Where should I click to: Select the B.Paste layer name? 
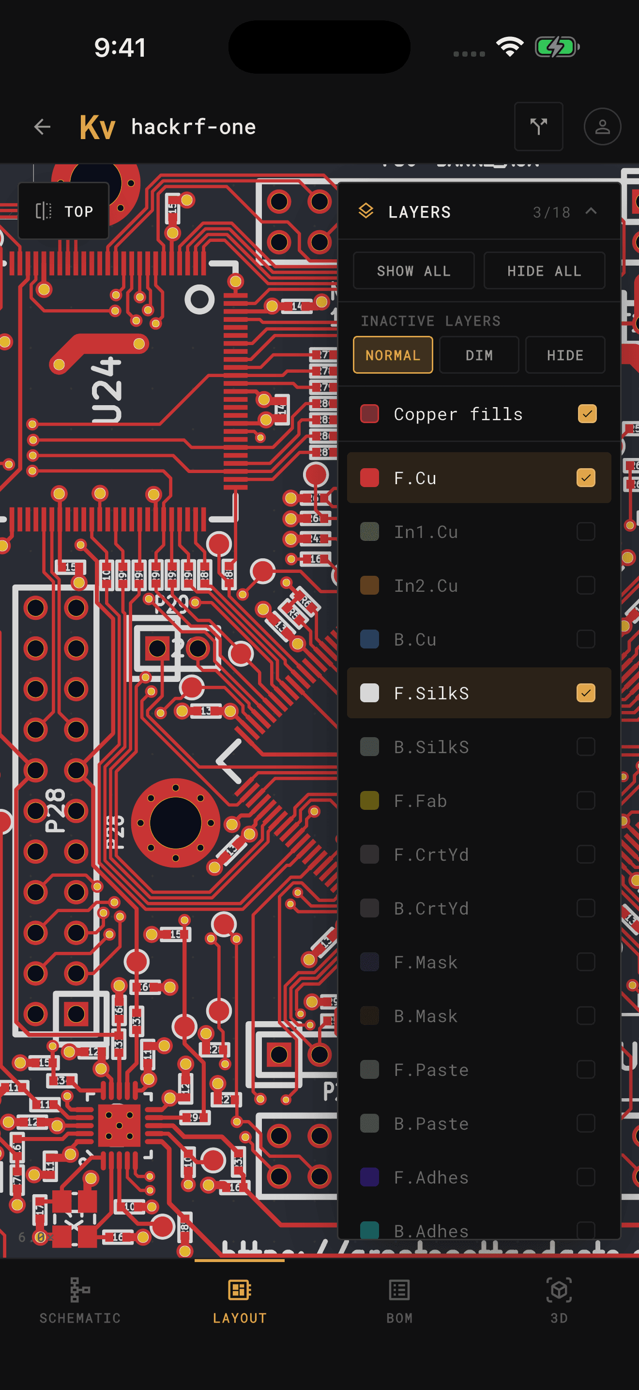(x=431, y=1123)
